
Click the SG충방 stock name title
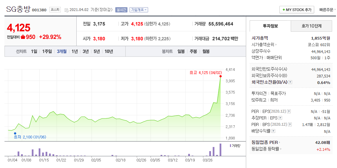click(18, 9)
